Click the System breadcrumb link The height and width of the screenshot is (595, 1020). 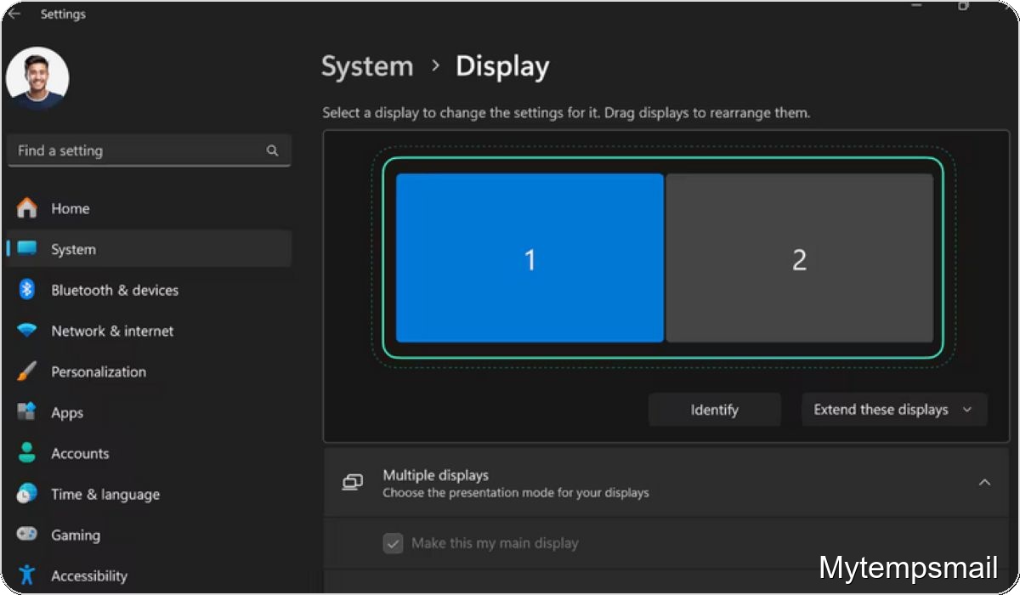[367, 65]
